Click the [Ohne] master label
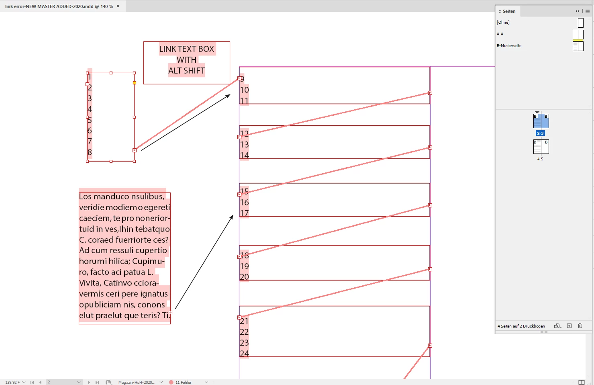Image resolution: width=594 pixels, height=385 pixels. click(x=503, y=23)
